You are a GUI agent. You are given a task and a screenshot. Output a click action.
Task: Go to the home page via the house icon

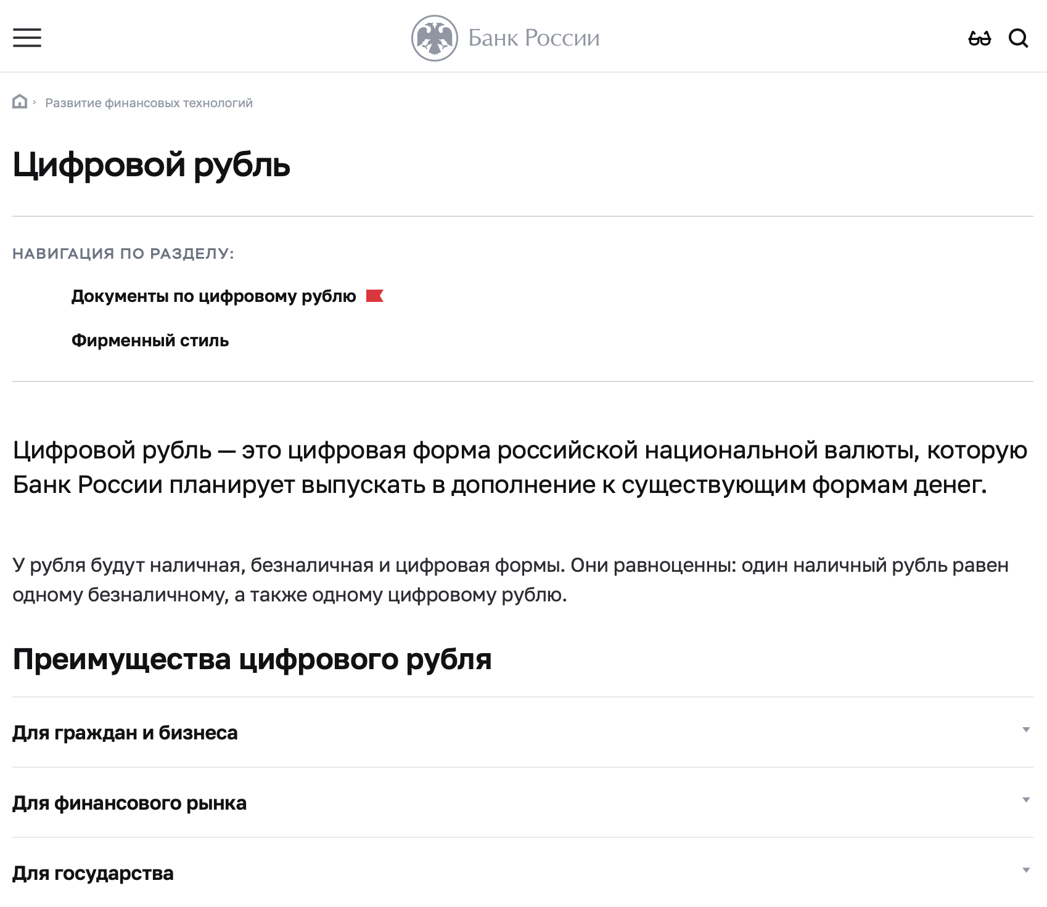tap(20, 102)
